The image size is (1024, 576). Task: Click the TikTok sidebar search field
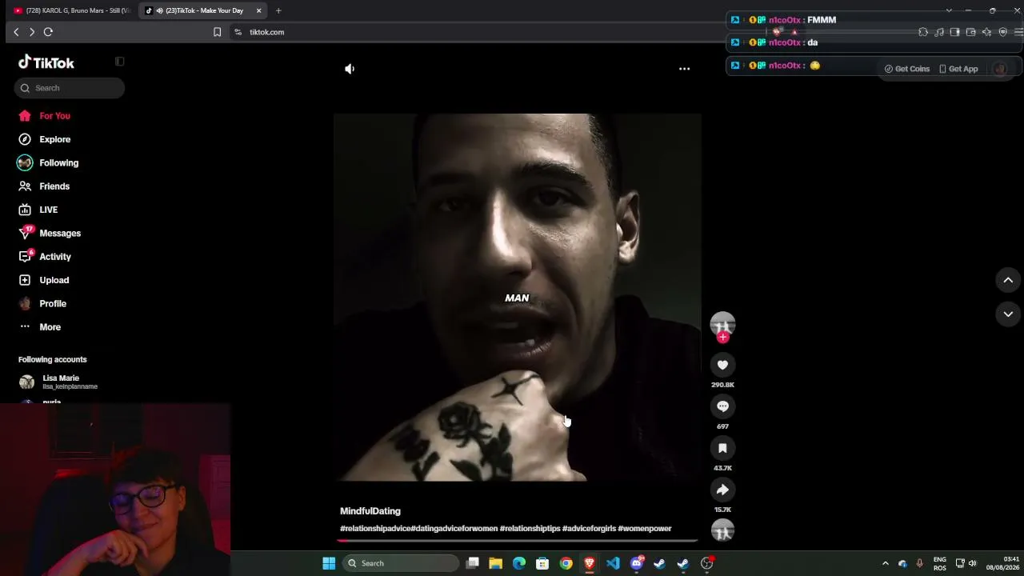click(x=70, y=88)
